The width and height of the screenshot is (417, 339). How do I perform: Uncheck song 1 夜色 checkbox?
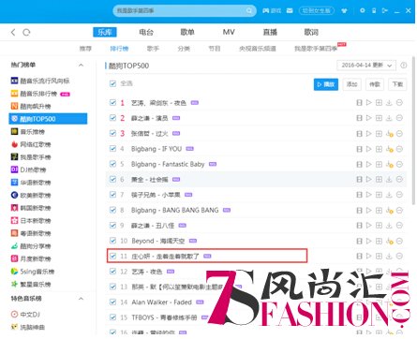click(x=112, y=102)
